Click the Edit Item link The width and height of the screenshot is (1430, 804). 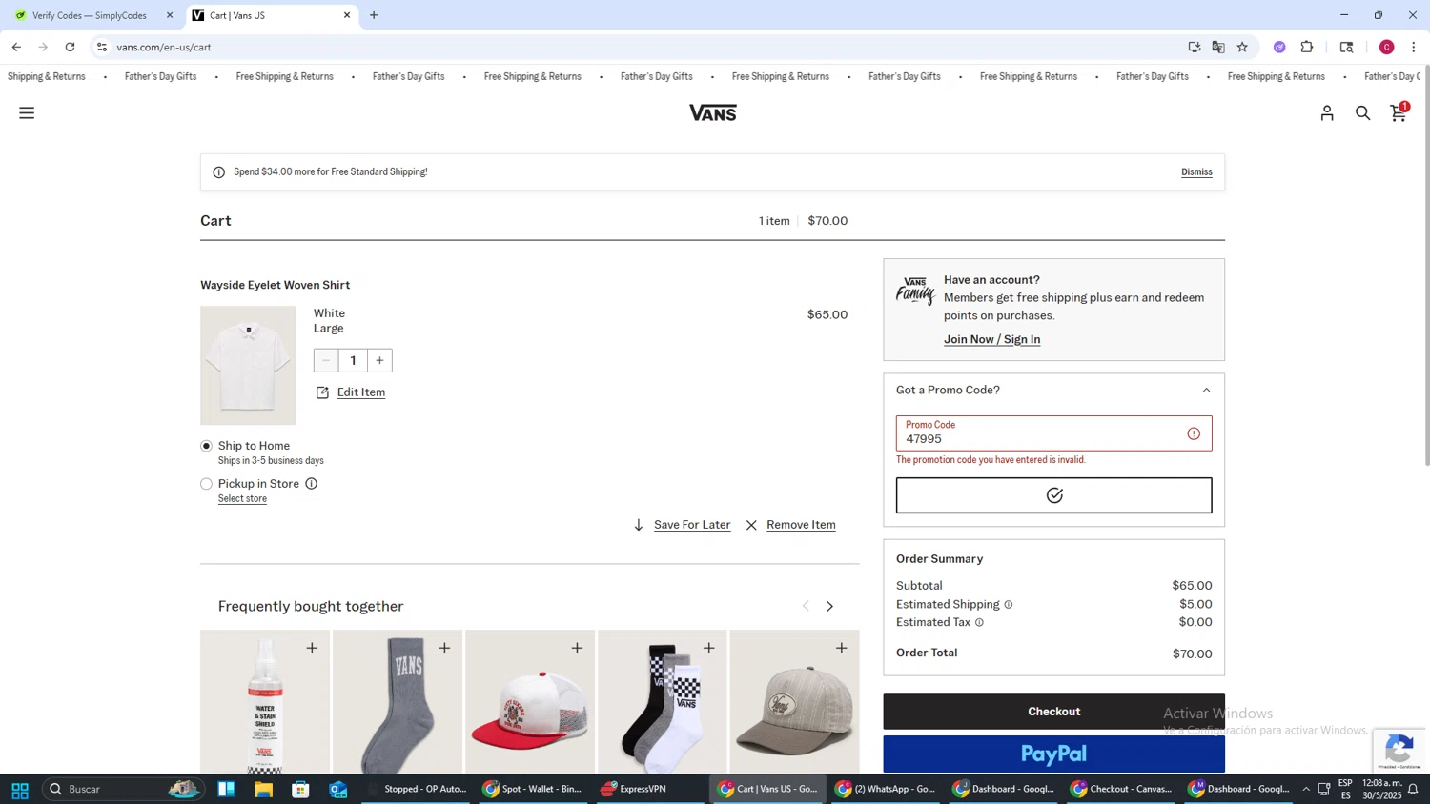click(361, 392)
